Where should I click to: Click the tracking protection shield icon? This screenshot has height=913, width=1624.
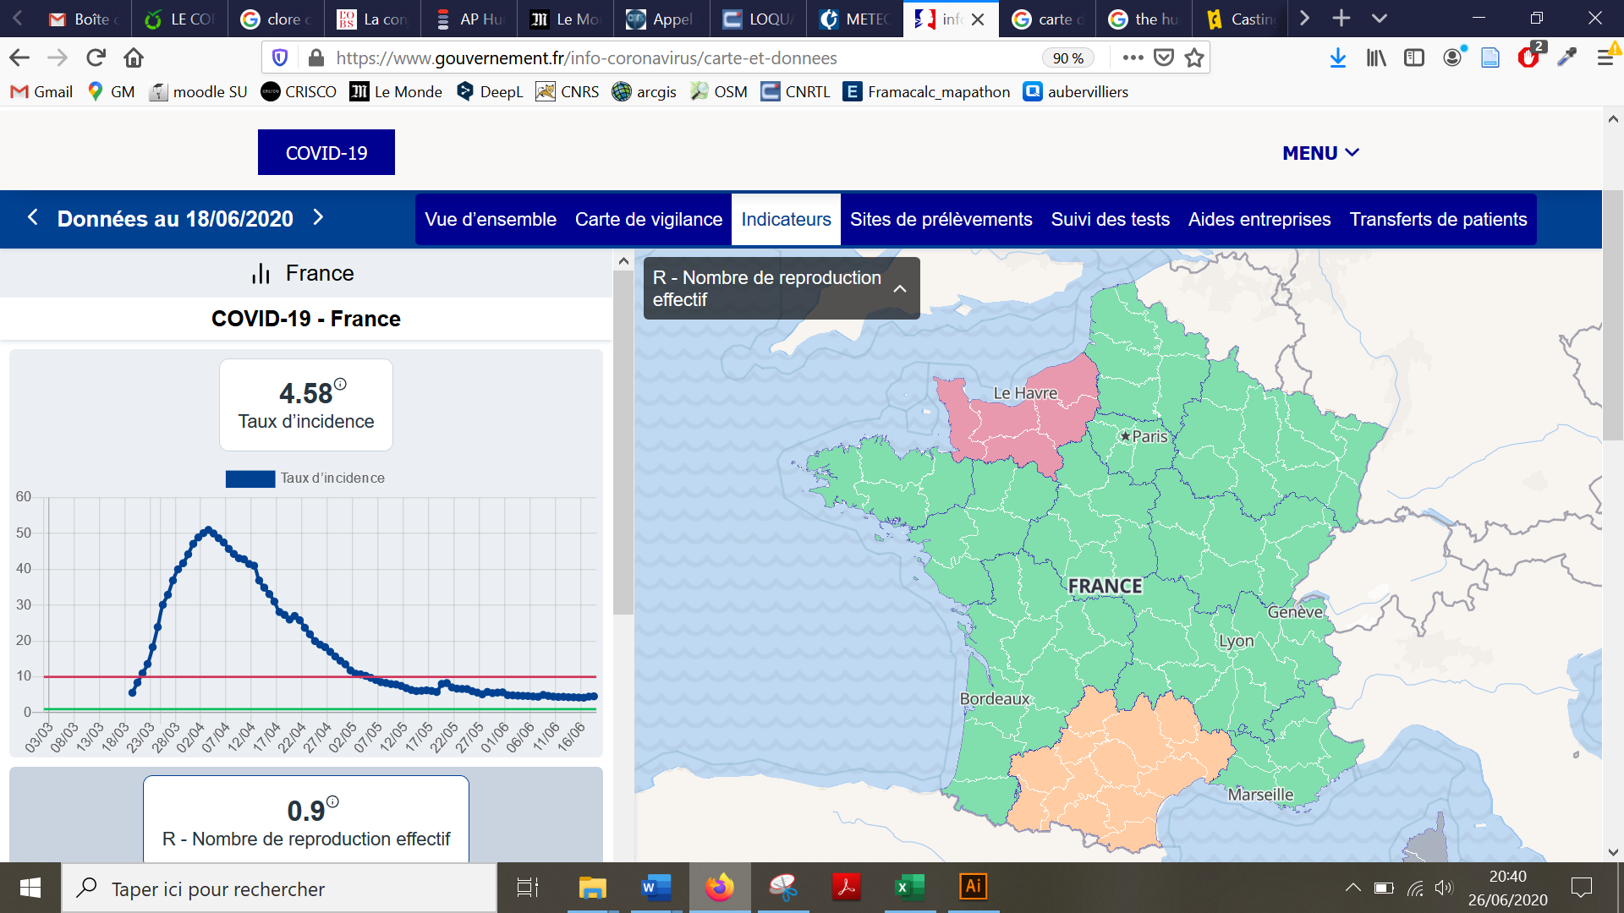pyautogui.click(x=280, y=57)
